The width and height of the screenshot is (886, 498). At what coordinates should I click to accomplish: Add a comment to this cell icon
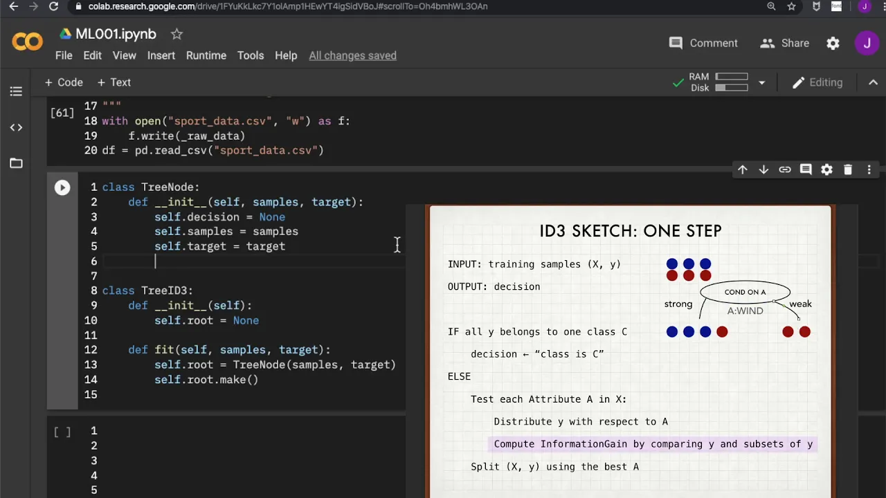click(x=806, y=169)
